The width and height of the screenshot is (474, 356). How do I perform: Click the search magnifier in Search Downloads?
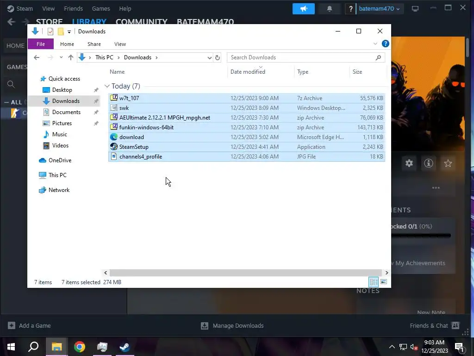tap(378, 57)
